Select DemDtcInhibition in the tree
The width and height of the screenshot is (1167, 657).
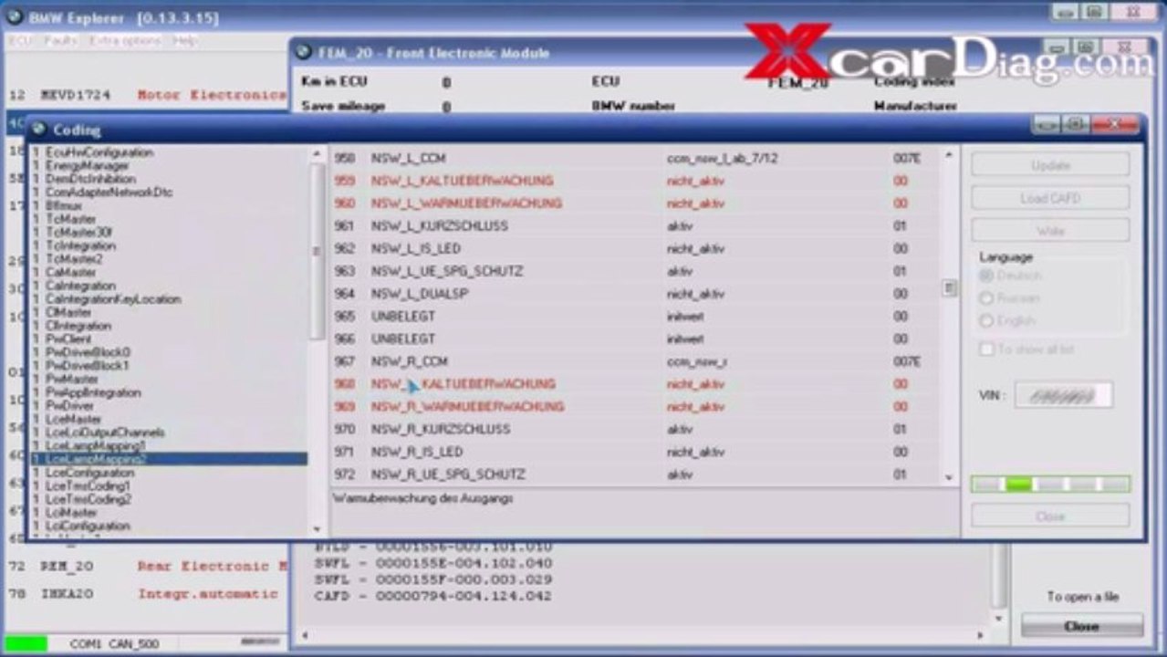click(x=90, y=179)
